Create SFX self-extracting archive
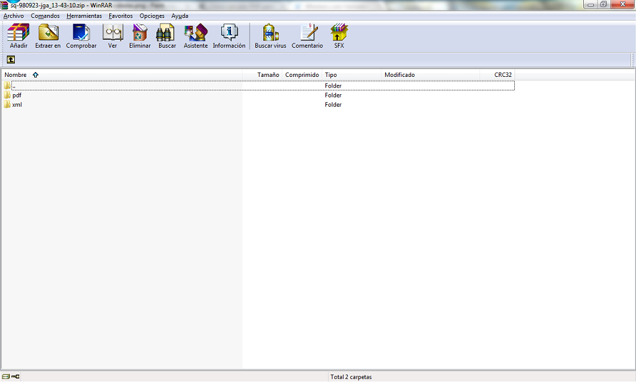The image size is (636, 382). [339, 36]
